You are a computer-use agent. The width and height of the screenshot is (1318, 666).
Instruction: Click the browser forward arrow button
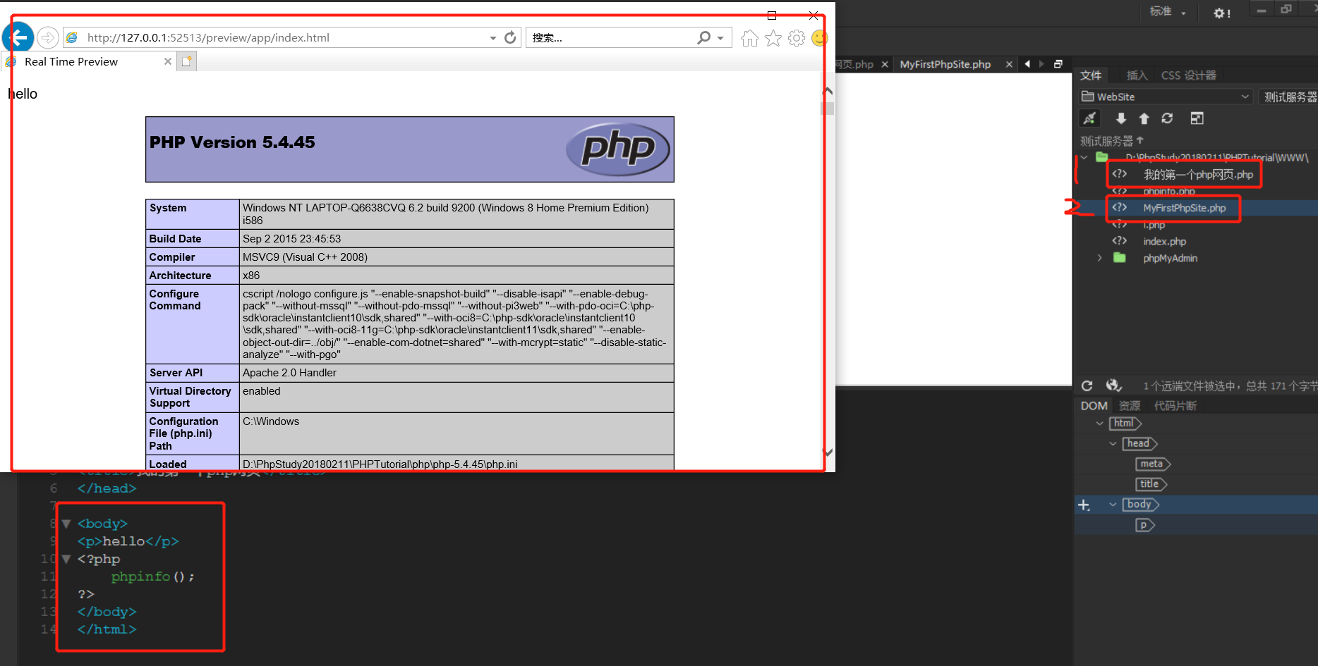48,37
